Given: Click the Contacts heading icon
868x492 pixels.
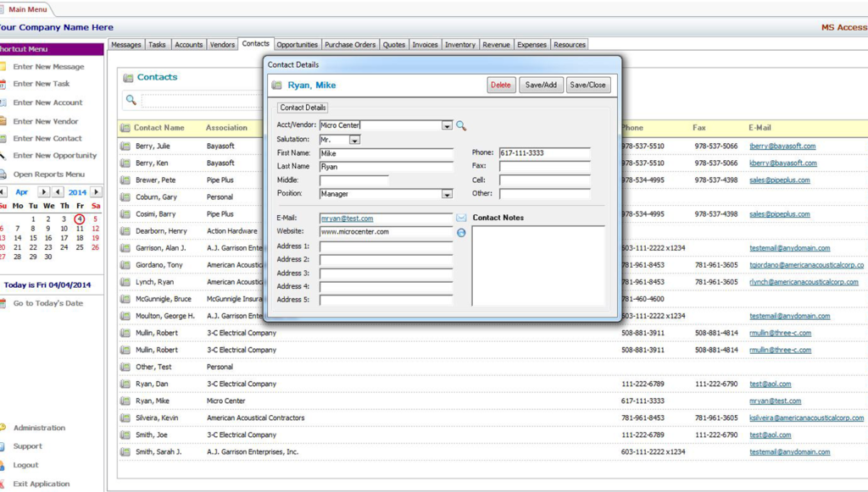Looking at the screenshot, I should [x=128, y=78].
